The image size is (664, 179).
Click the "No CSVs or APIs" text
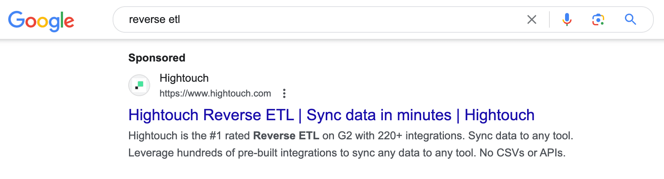pos(522,153)
